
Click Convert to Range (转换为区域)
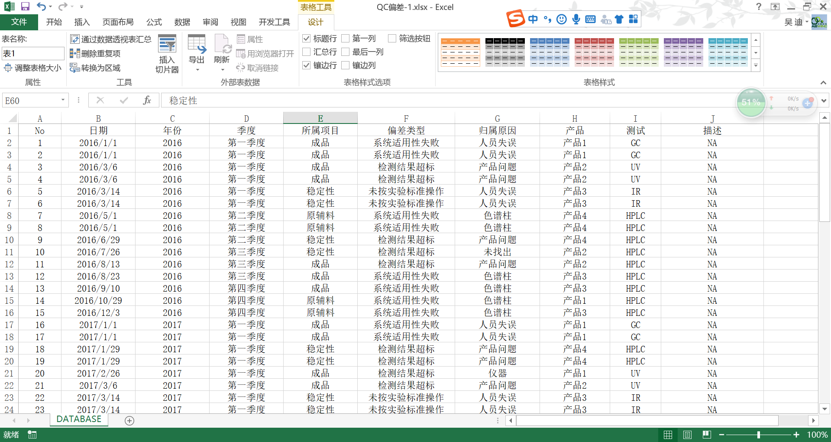[x=96, y=68]
